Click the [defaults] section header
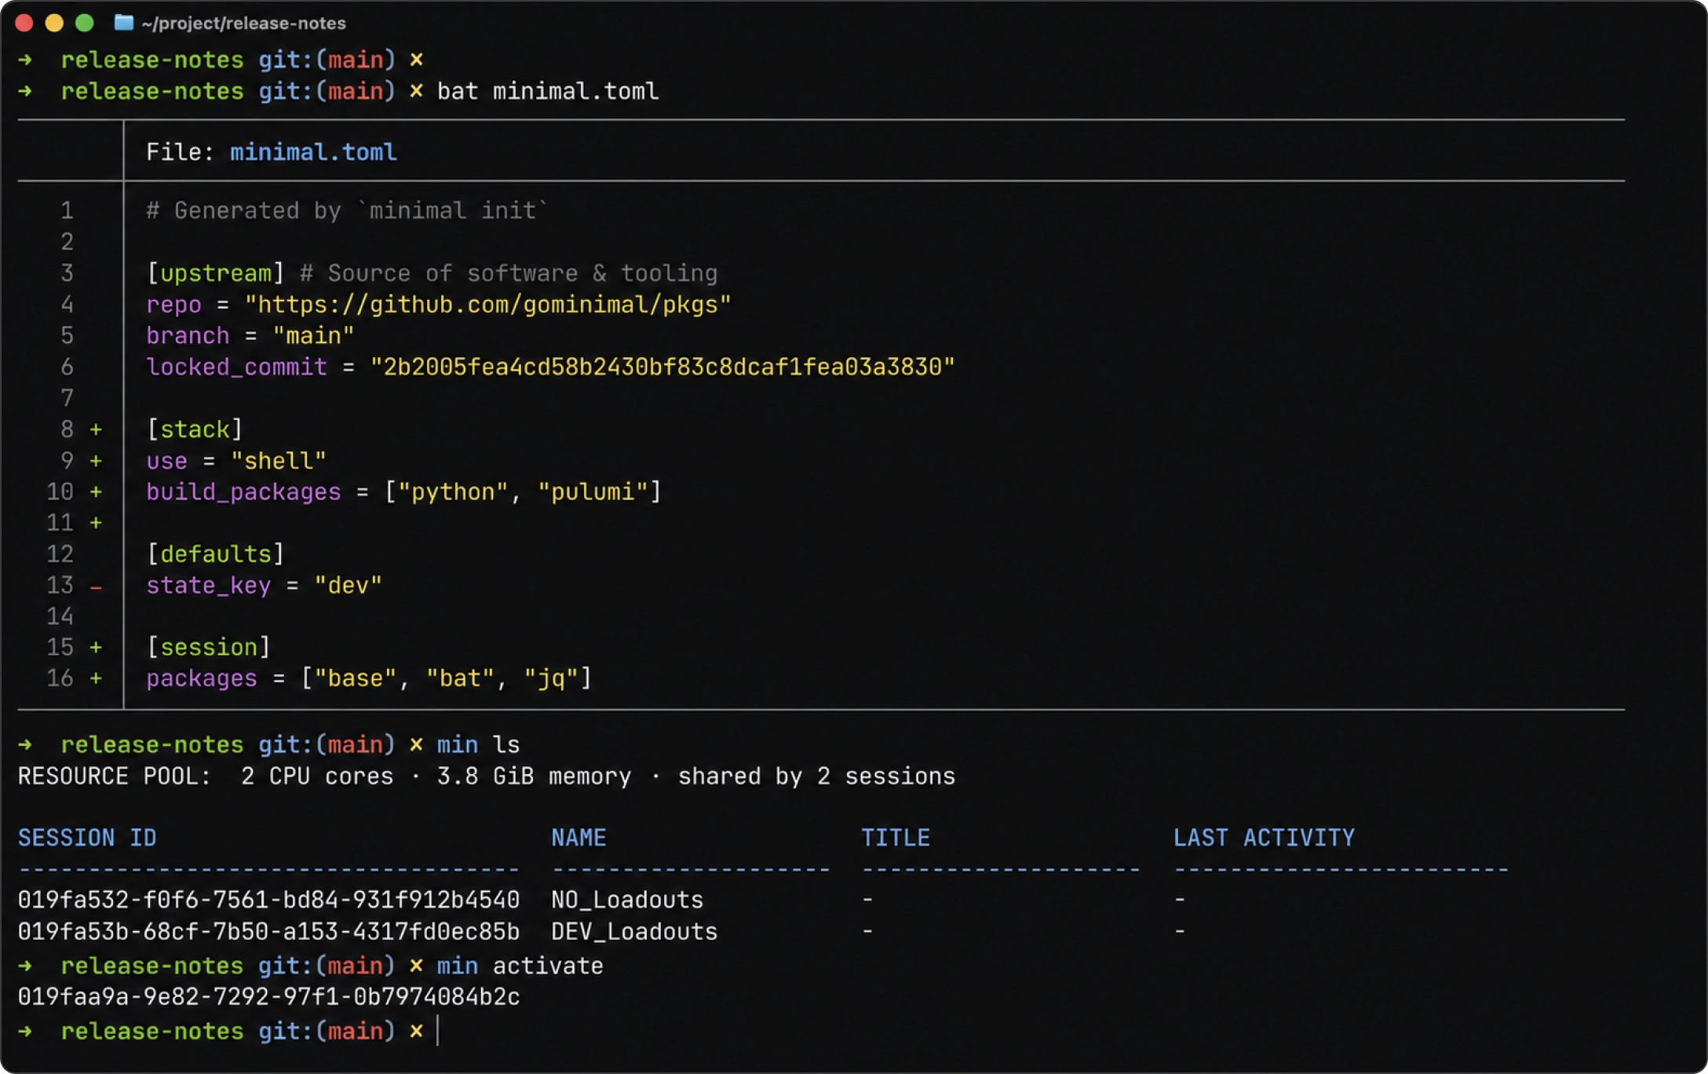Viewport: 1708px width, 1074px height. [216, 554]
